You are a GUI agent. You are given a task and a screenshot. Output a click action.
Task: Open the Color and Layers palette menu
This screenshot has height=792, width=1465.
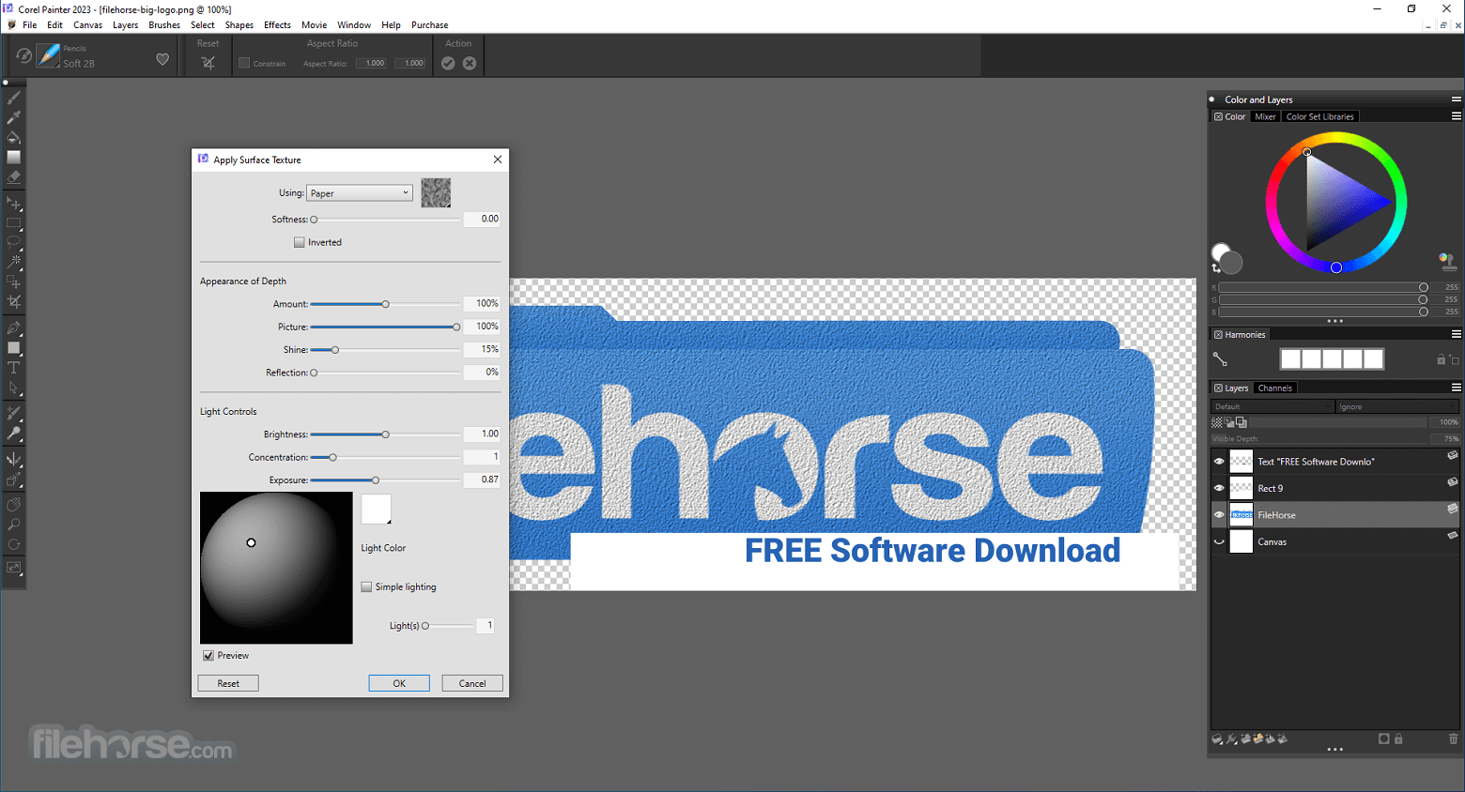[x=1457, y=99]
